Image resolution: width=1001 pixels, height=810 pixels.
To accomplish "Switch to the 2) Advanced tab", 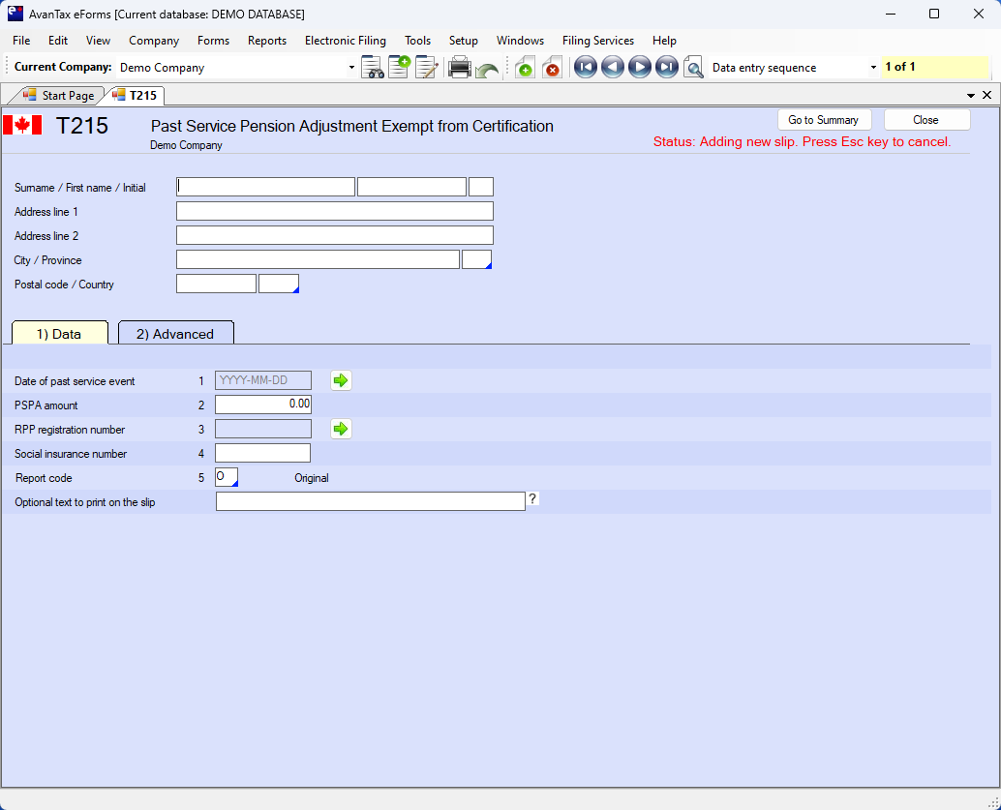I will (175, 334).
